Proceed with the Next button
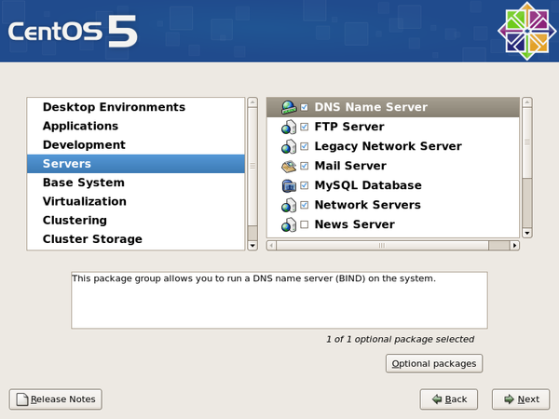Viewport: 559px width, 419px height. [x=521, y=399]
